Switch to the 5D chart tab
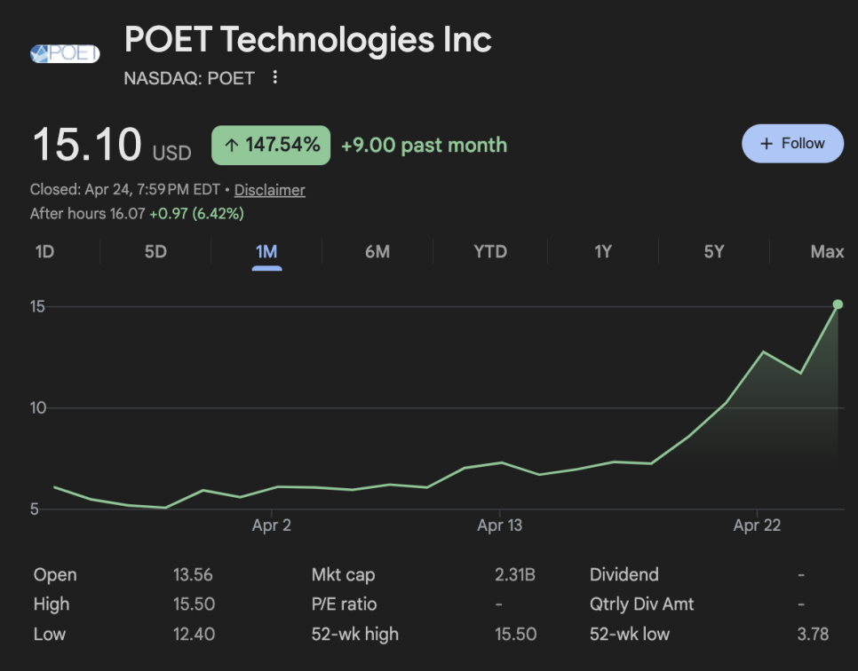Image resolution: width=858 pixels, height=671 pixels. click(x=155, y=252)
